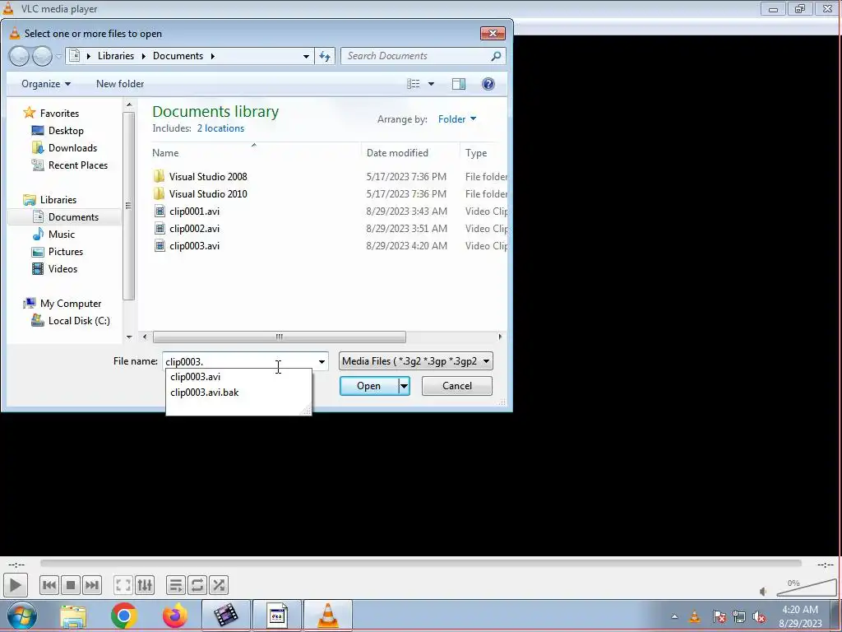842x632 pixels.
Task: Show the preview pane
Action: point(459,84)
